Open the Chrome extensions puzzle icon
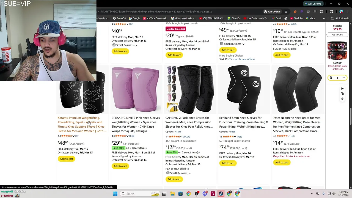The height and width of the screenshot is (198, 352). [x=321, y=12]
